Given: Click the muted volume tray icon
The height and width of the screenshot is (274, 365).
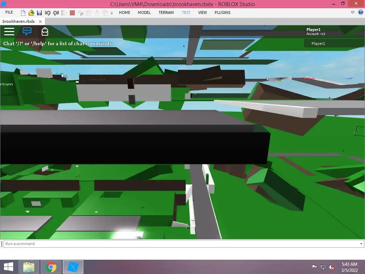Looking at the screenshot, I should 331,267.
